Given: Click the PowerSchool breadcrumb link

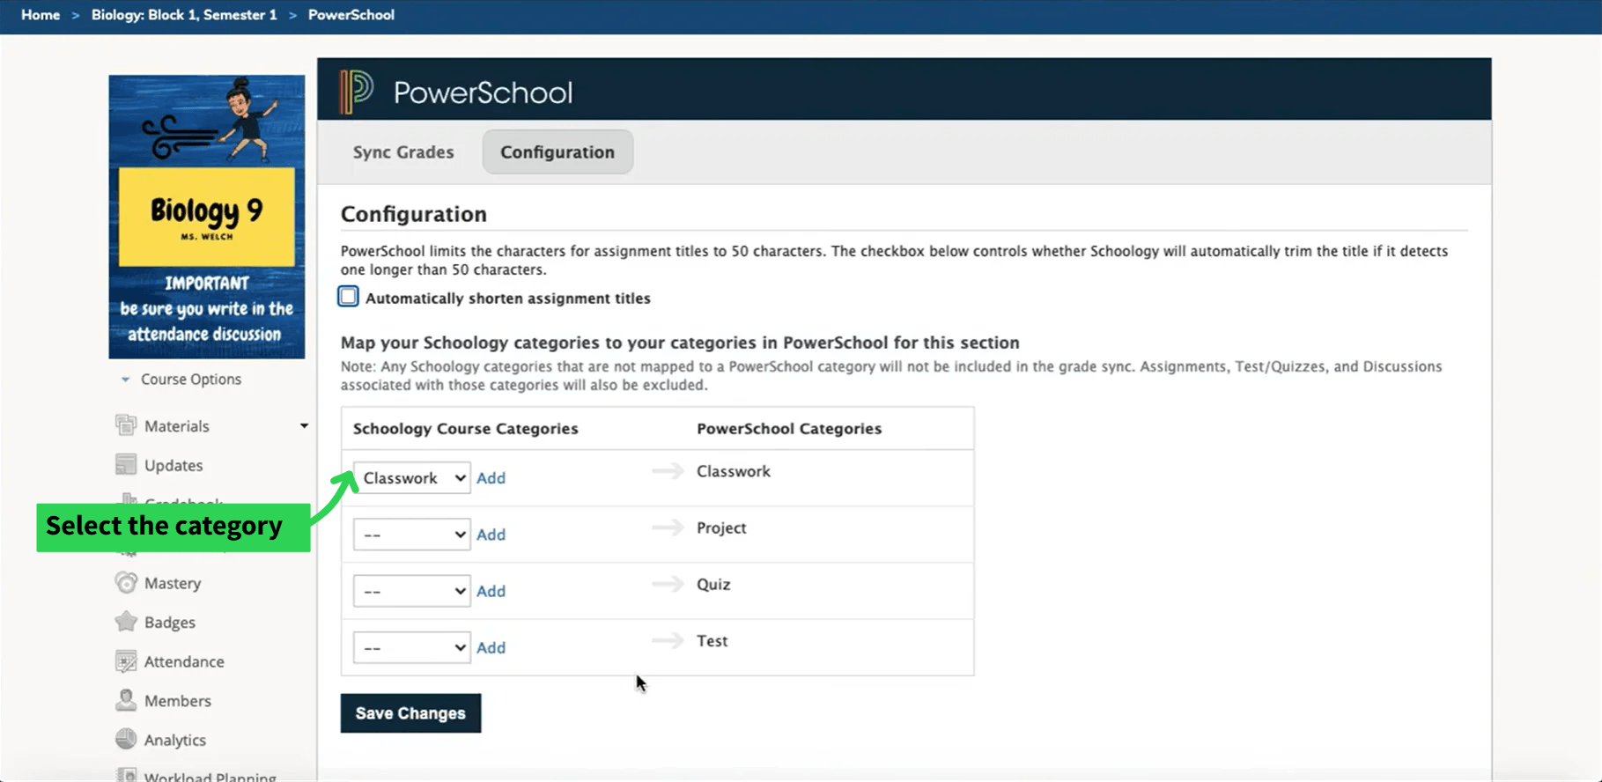Looking at the screenshot, I should [351, 15].
